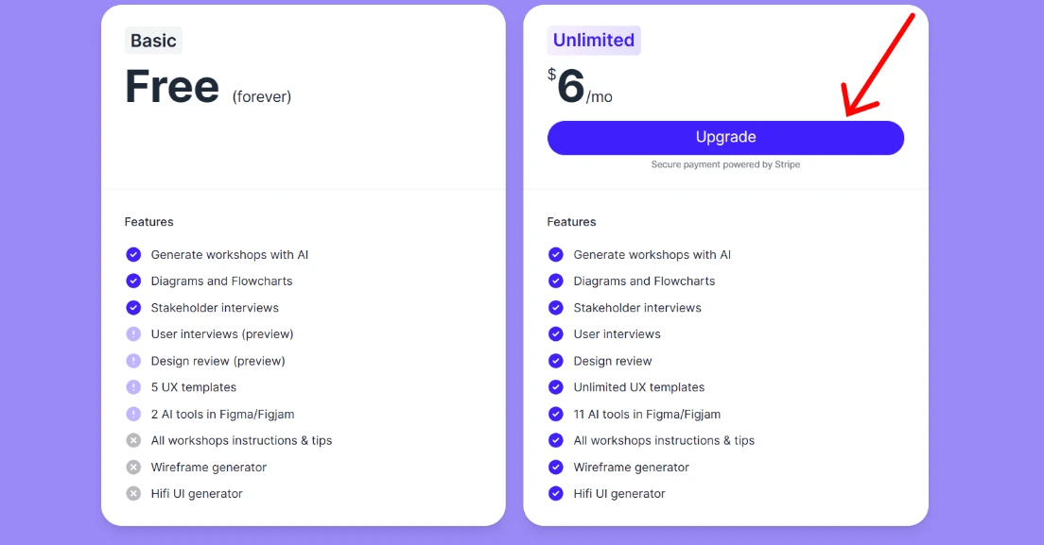Select the Unlimited plan badge

pos(594,41)
